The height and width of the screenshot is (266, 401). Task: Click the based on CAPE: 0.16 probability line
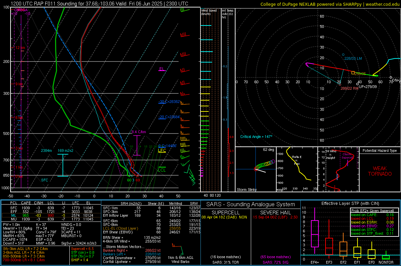(372, 215)
